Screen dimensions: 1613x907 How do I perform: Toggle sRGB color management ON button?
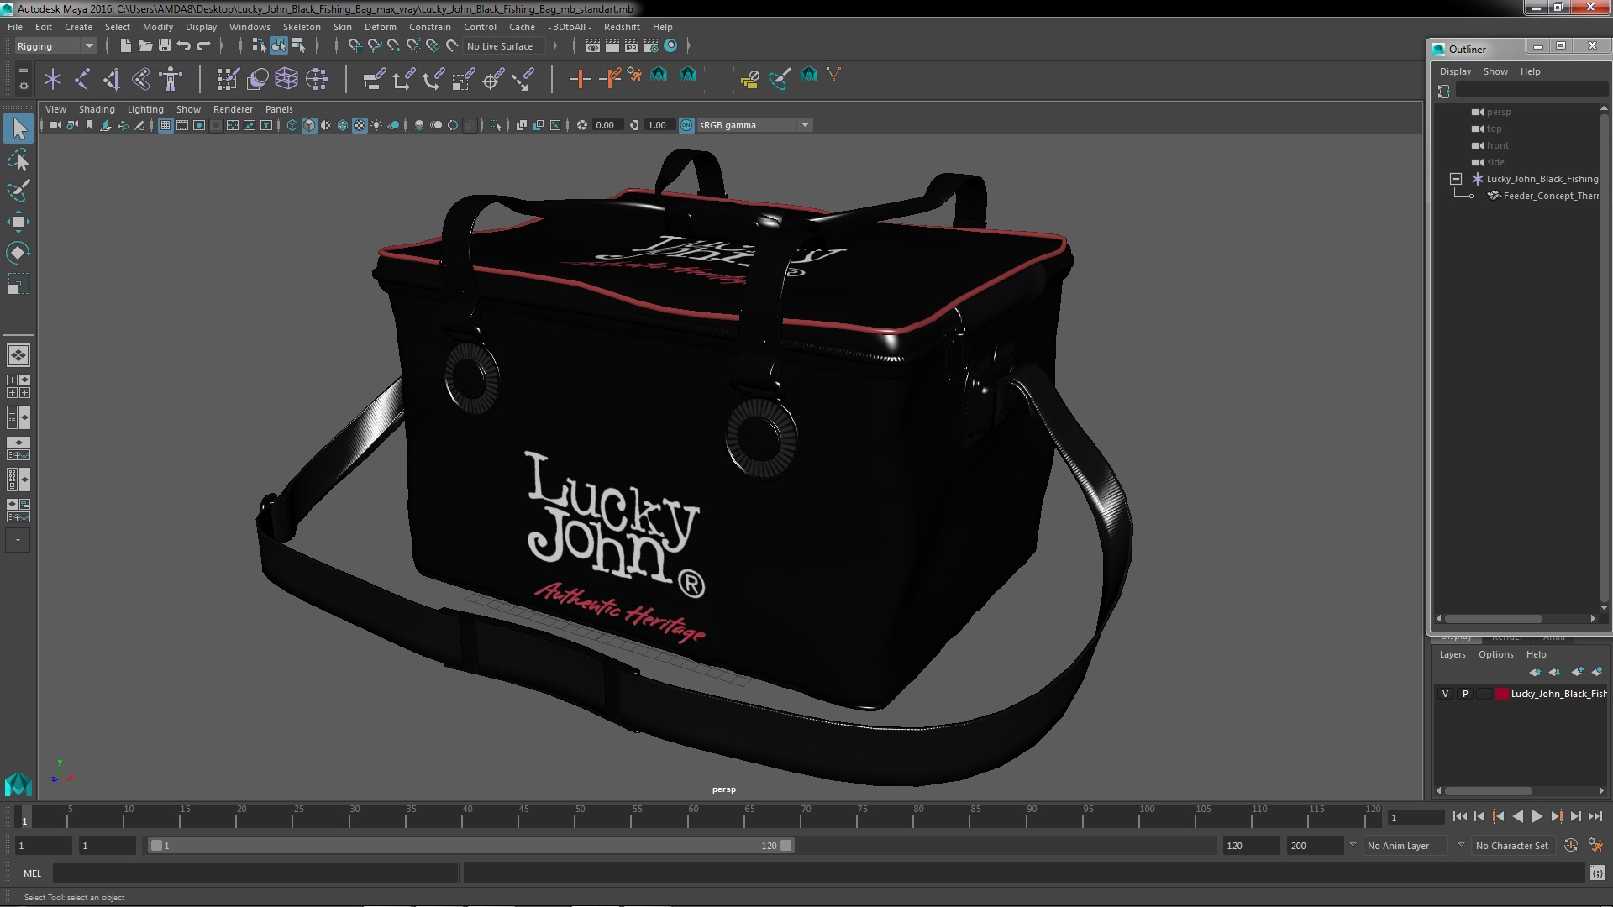point(686,125)
